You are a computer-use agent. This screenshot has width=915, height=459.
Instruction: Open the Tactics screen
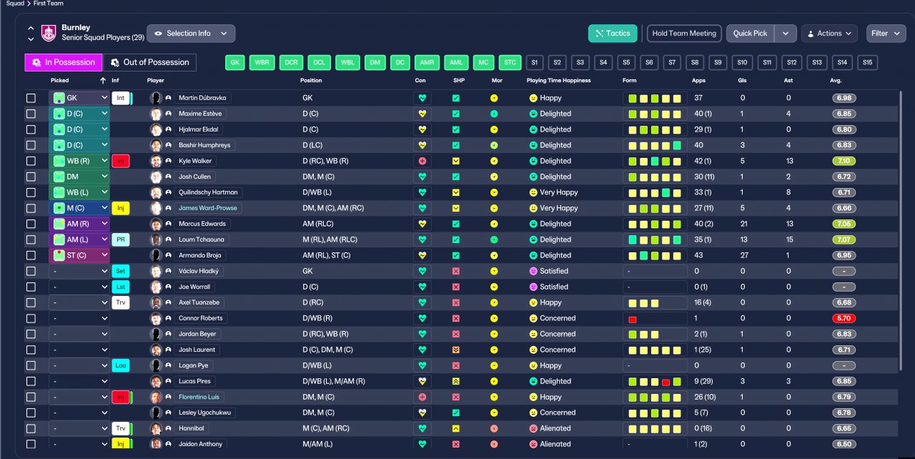[x=613, y=34]
